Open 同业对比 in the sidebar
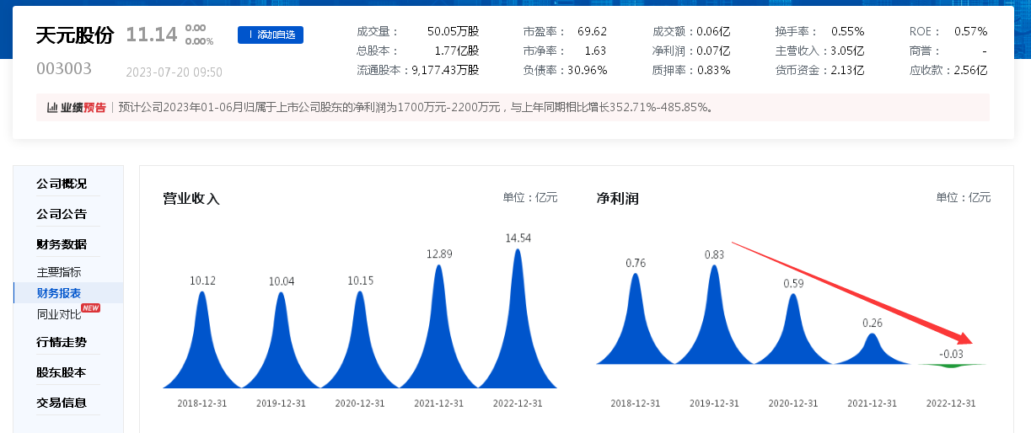Viewport: 1031px width, 433px height. tap(59, 314)
